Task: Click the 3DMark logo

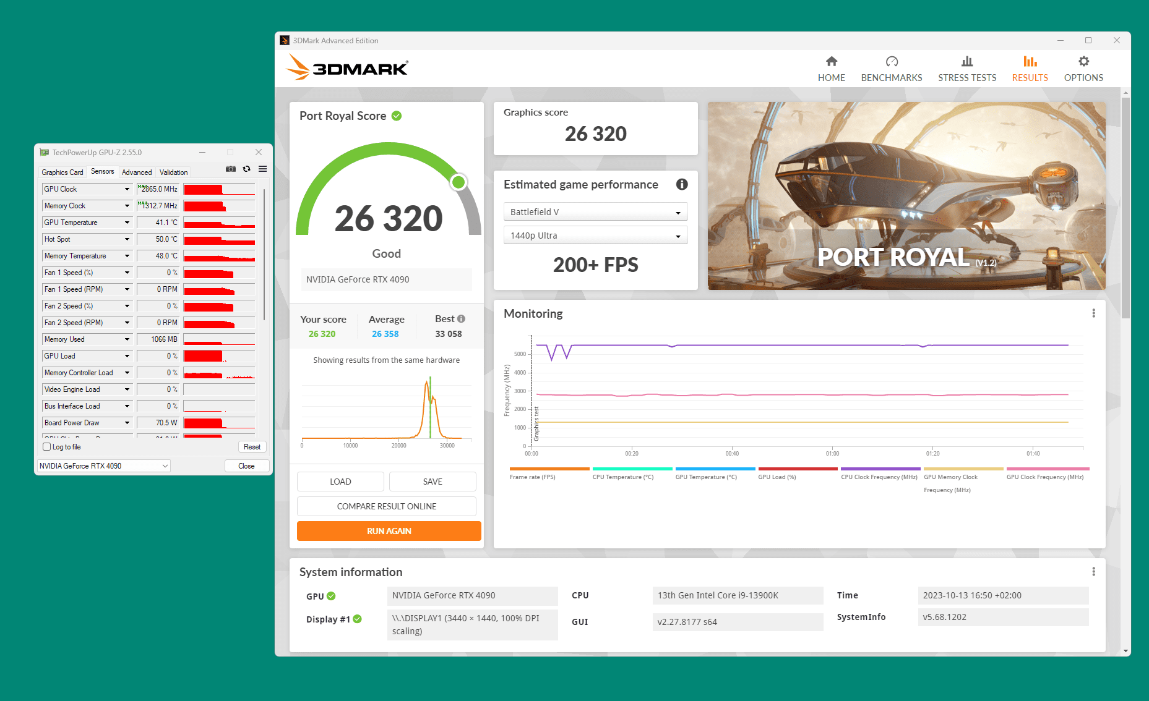Action: coord(347,67)
